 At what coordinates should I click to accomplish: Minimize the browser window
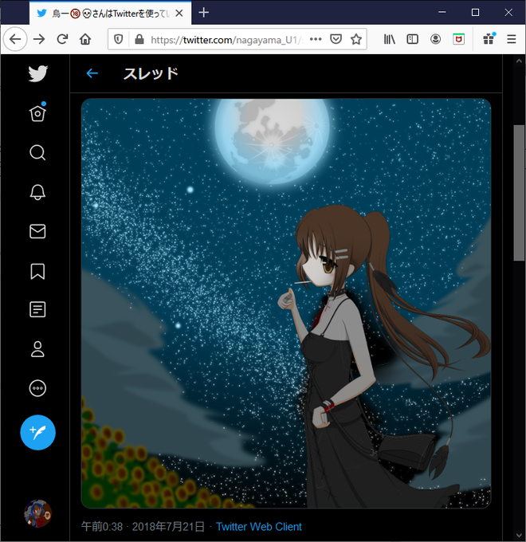pyautogui.click(x=442, y=13)
